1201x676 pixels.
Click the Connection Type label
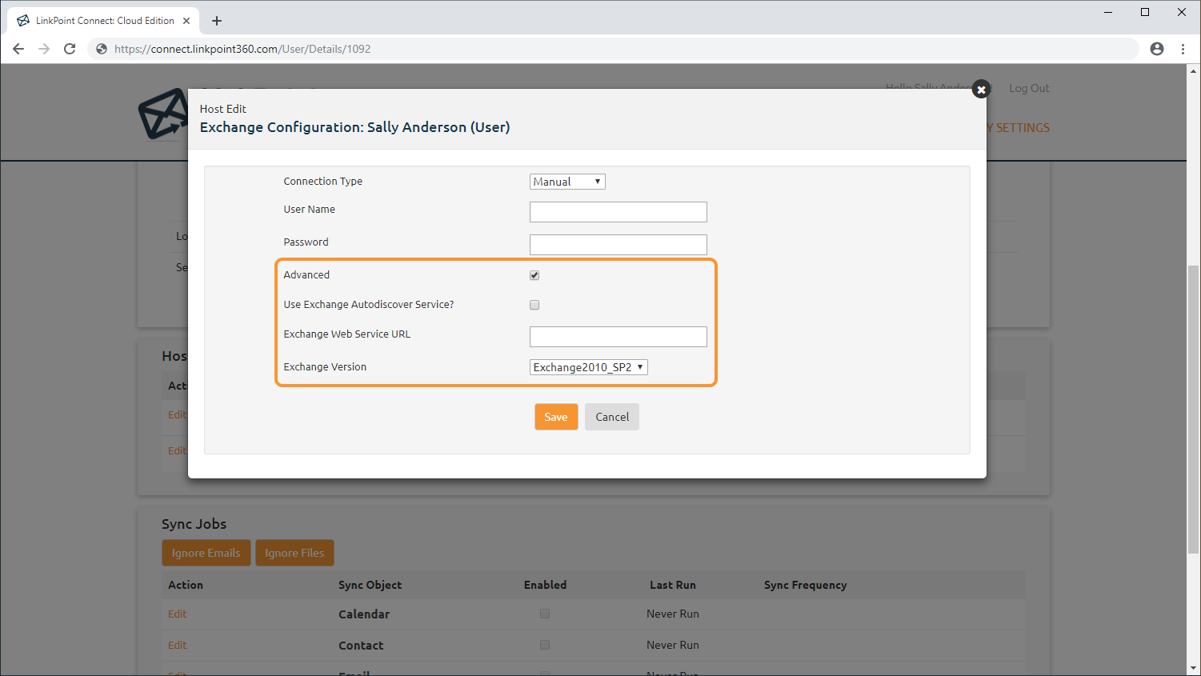(322, 181)
